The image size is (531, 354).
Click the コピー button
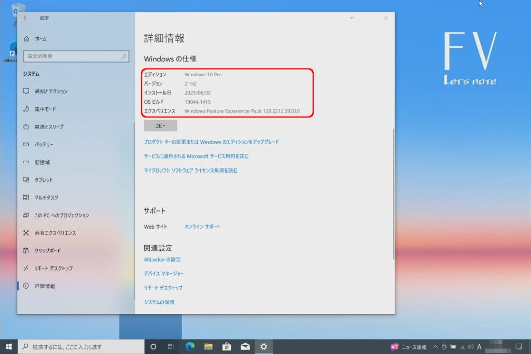point(160,125)
